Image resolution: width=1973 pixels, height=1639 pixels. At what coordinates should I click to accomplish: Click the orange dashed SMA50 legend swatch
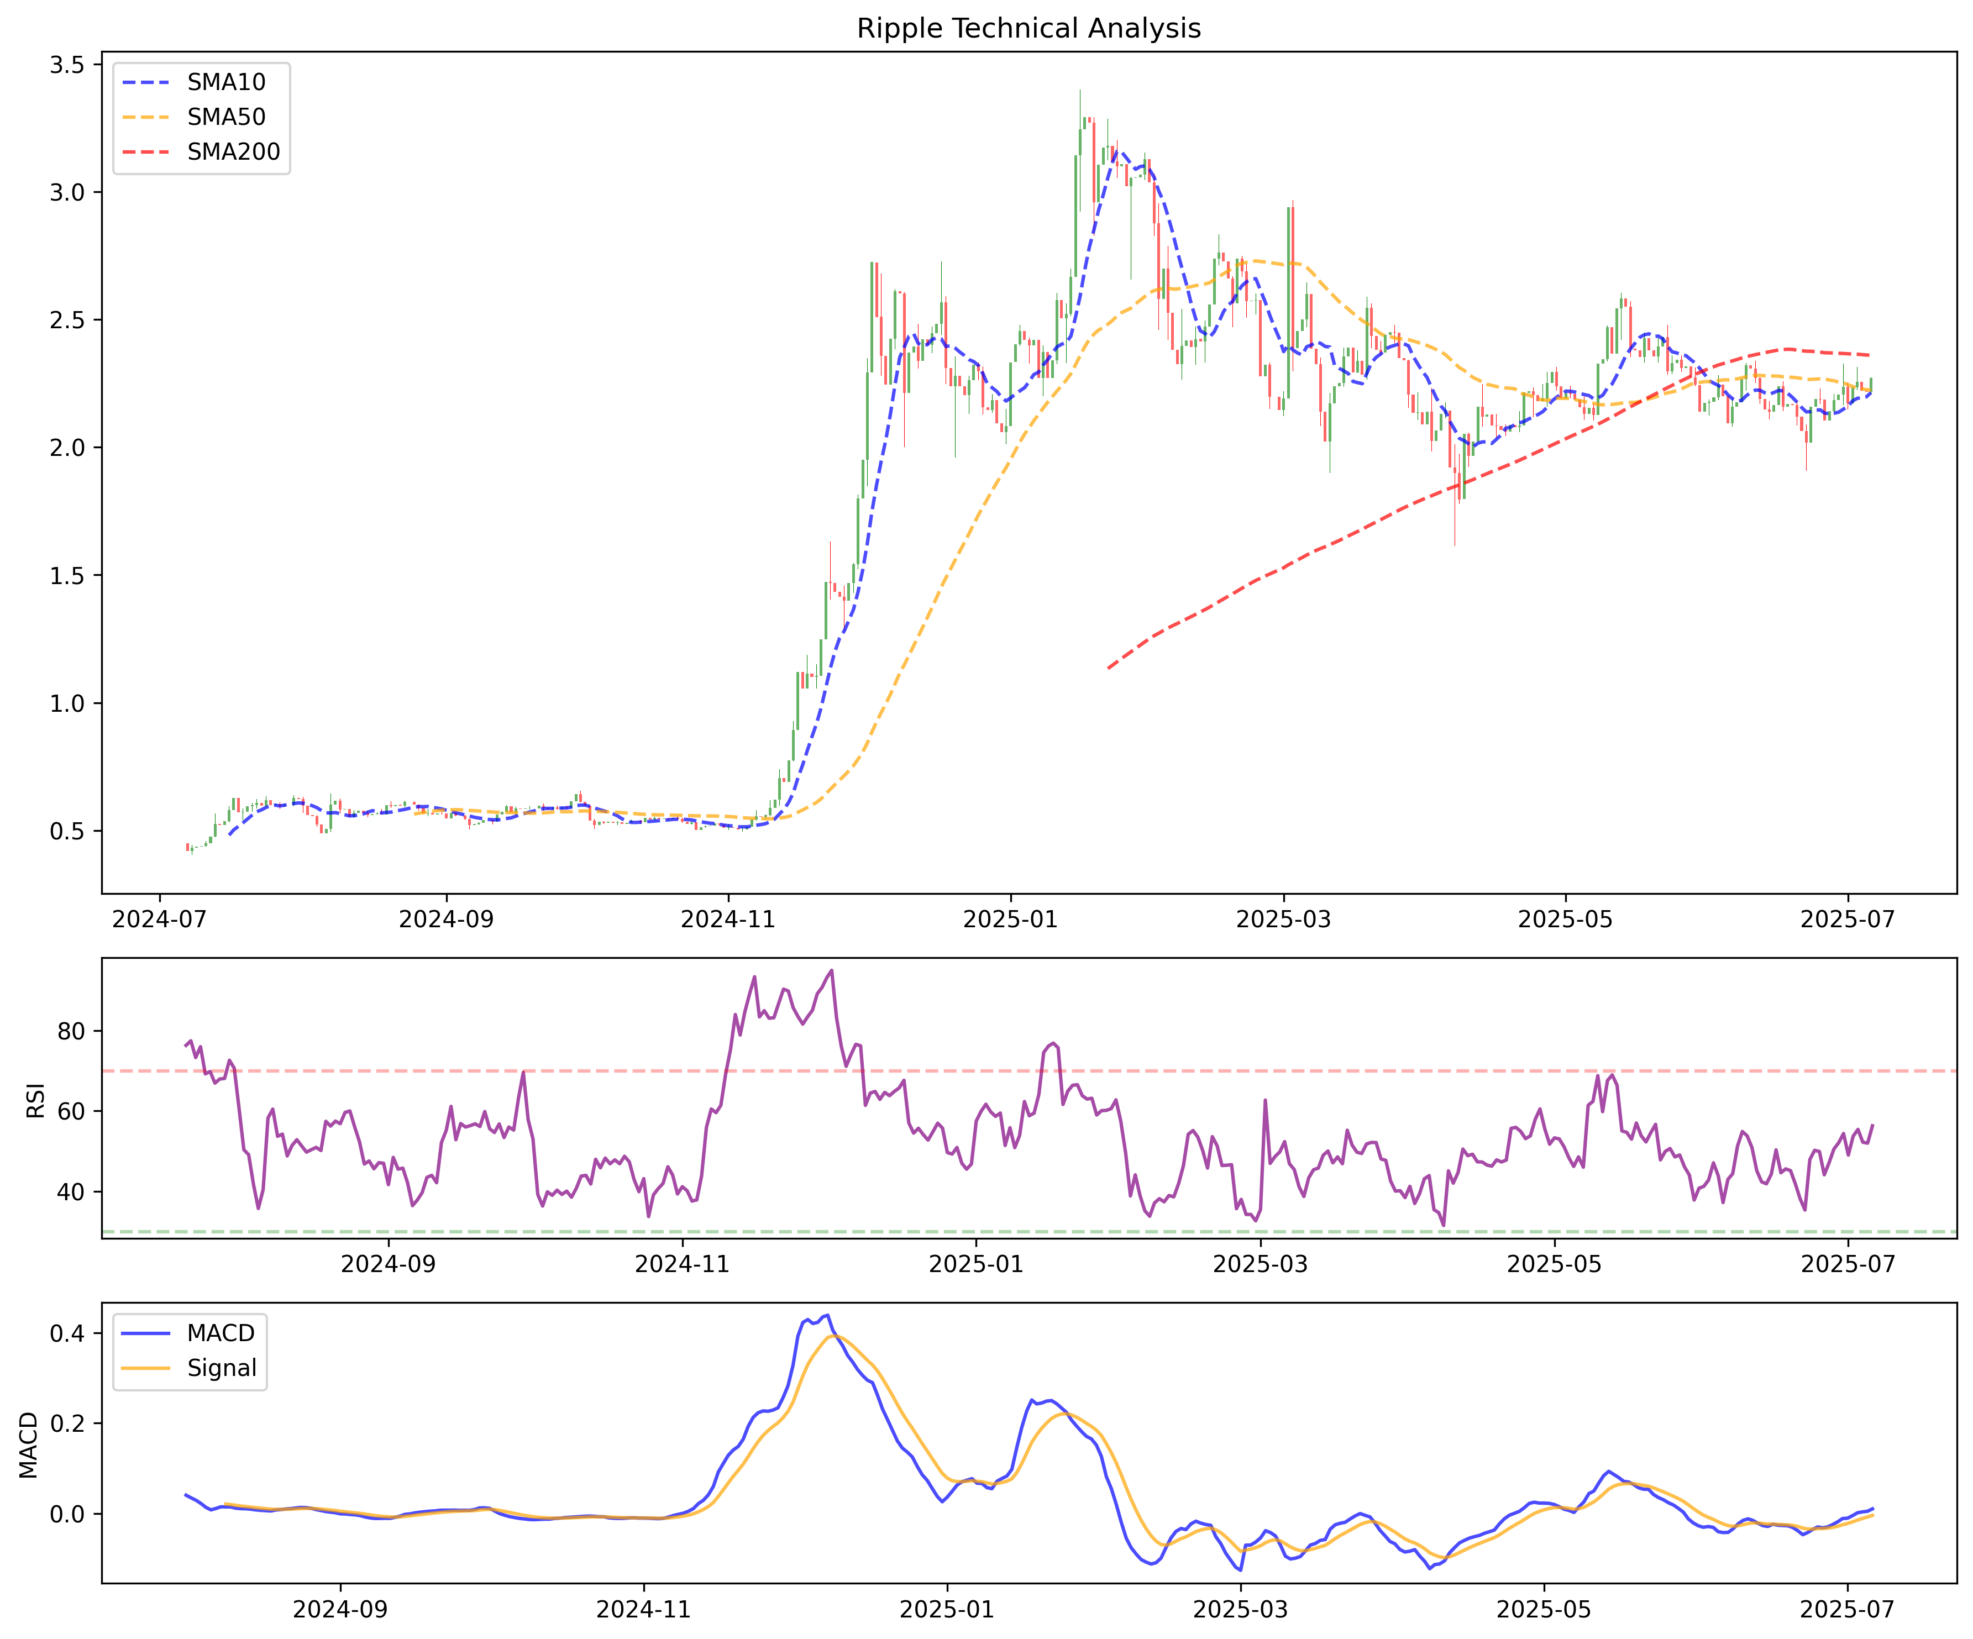pyautogui.click(x=146, y=117)
